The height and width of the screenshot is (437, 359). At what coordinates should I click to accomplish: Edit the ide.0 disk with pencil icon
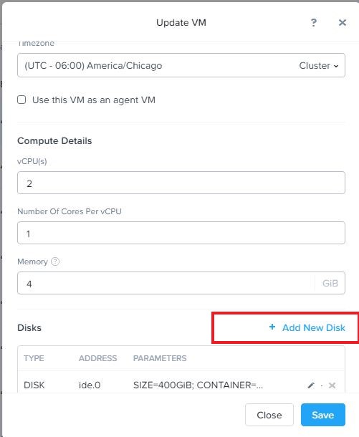(x=311, y=385)
